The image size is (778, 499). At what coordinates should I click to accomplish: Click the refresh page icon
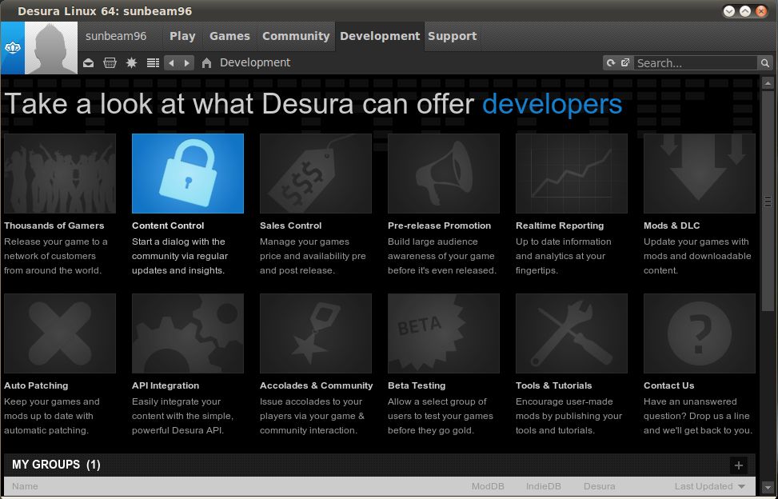click(611, 63)
